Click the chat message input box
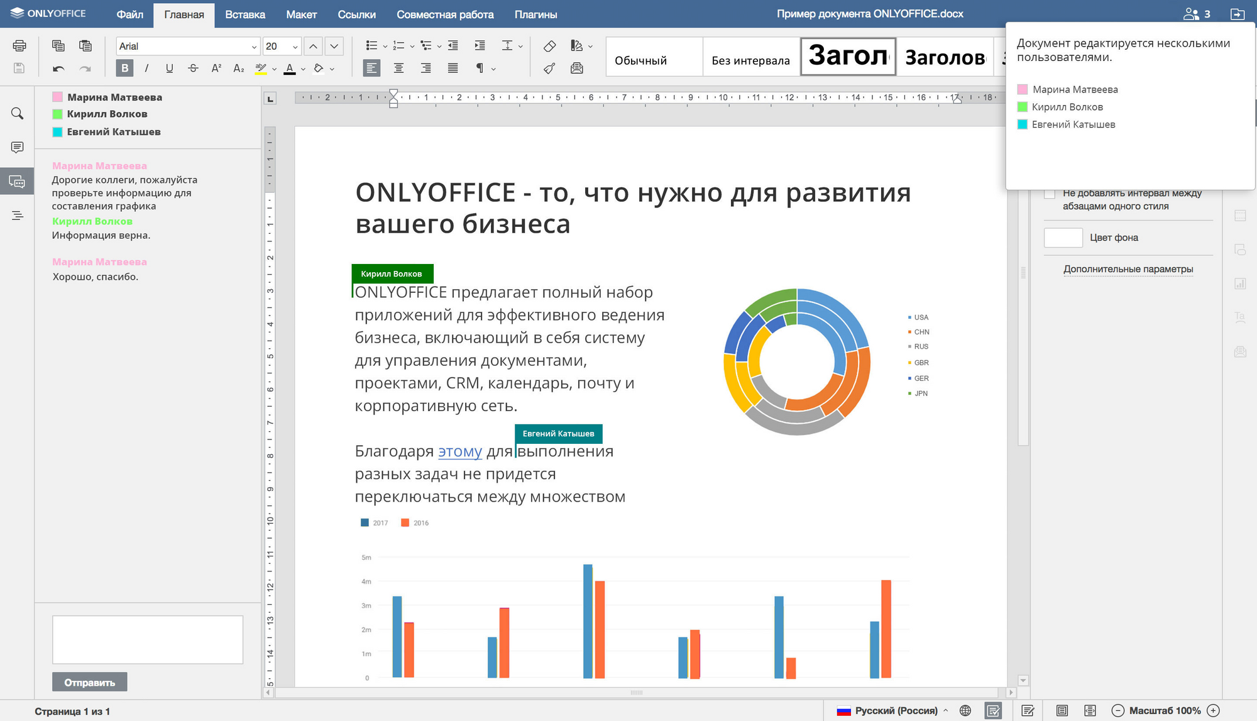This screenshot has width=1257, height=721. pyautogui.click(x=148, y=639)
